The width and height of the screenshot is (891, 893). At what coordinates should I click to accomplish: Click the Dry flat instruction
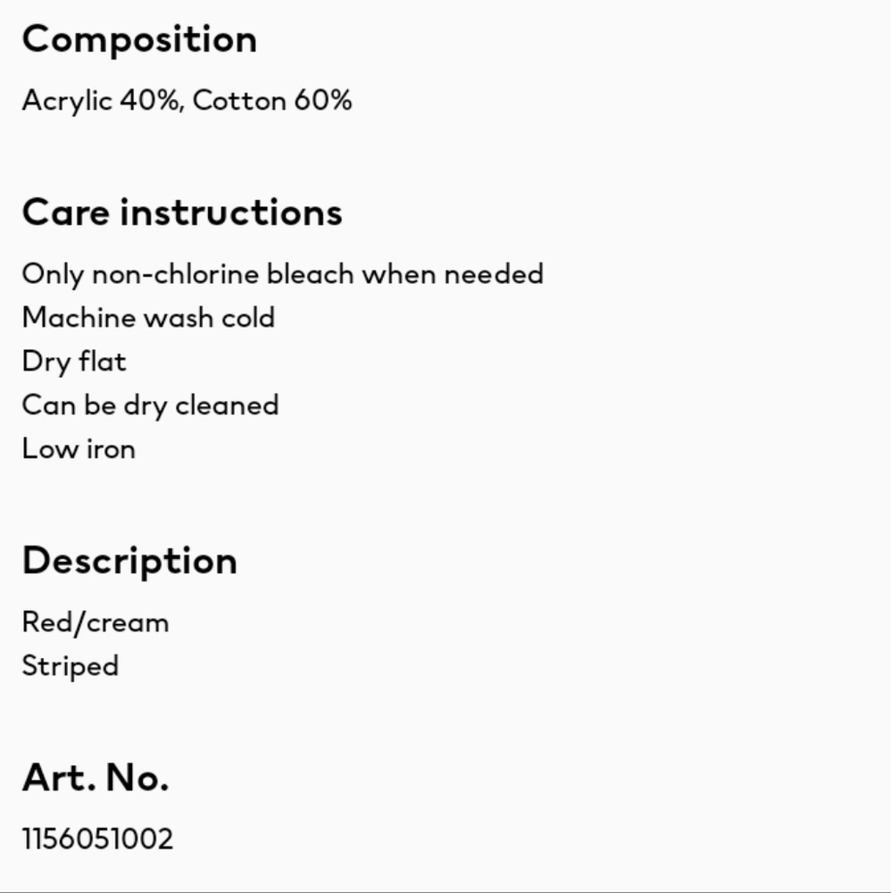coord(74,362)
